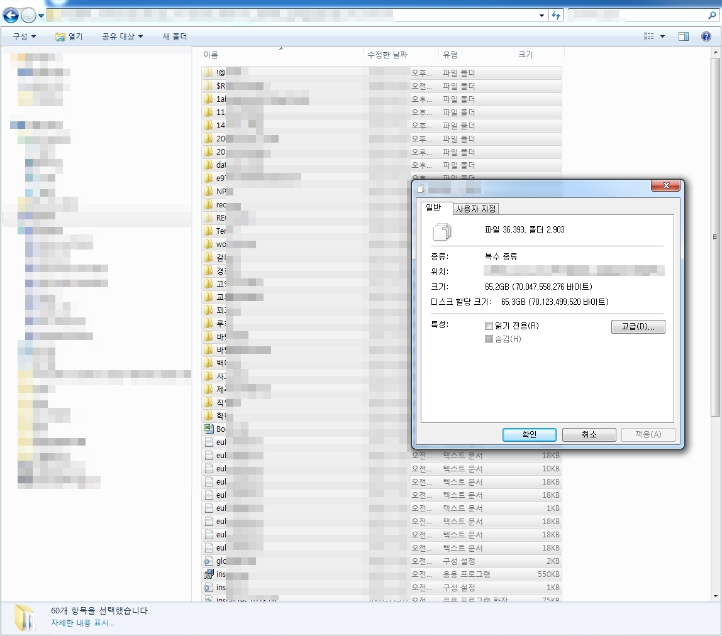Open advanced attributes with 고급(D)...

coord(638,326)
